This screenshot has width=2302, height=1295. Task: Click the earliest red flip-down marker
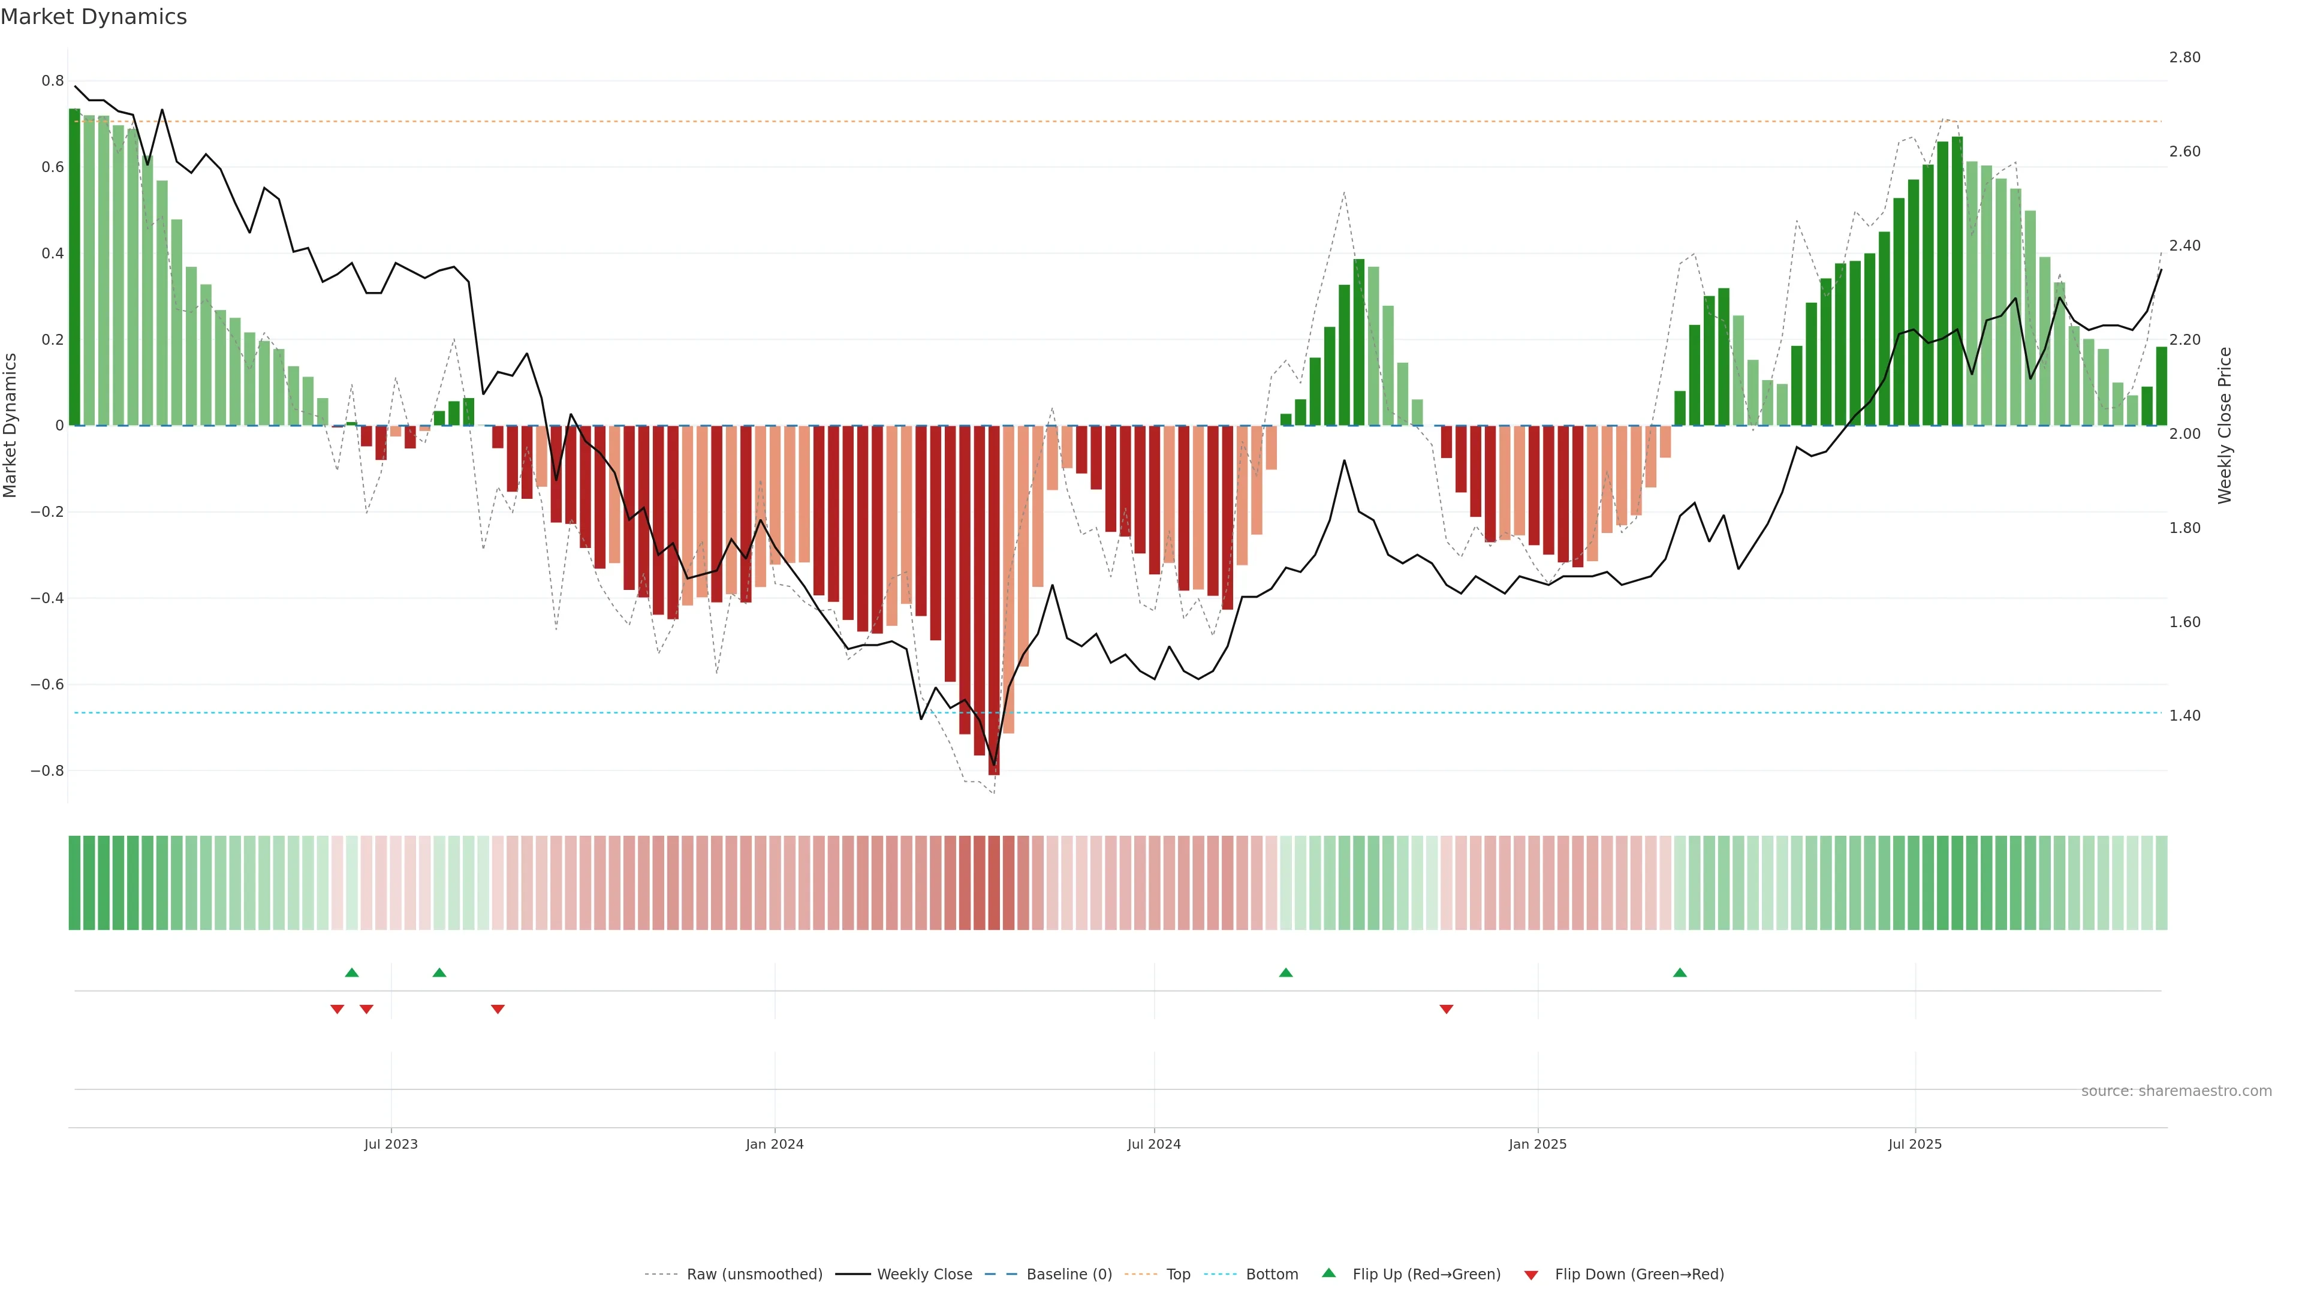pyautogui.click(x=337, y=1009)
